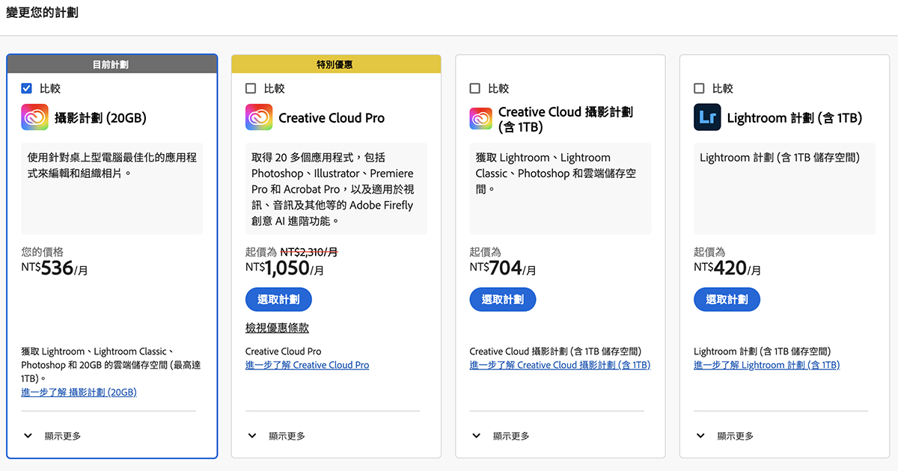Viewport: 898px width, 471px height.
Task: Expand 顯示更多 in the Lightroom 計劃 card
Action: (725, 436)
